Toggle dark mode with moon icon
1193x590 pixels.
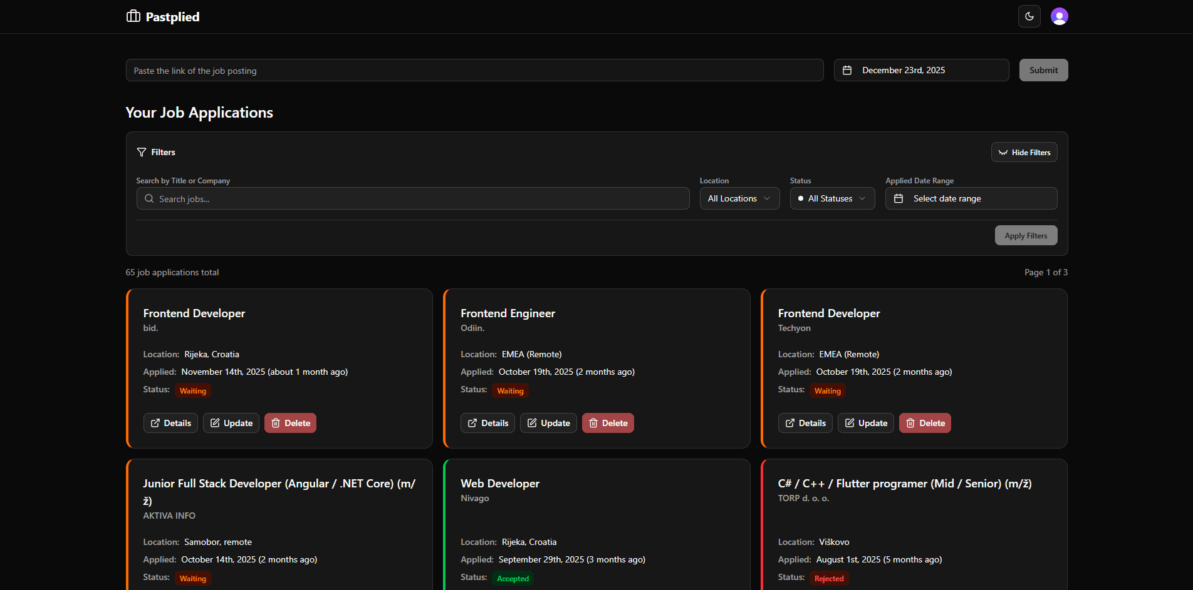(x=1029, y=16)
